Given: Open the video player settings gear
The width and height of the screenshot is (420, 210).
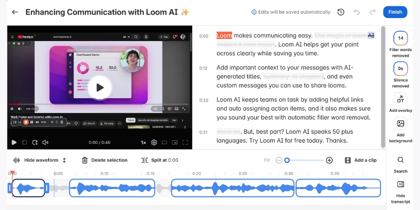Looking at the screenshot, I should (154, 142).
